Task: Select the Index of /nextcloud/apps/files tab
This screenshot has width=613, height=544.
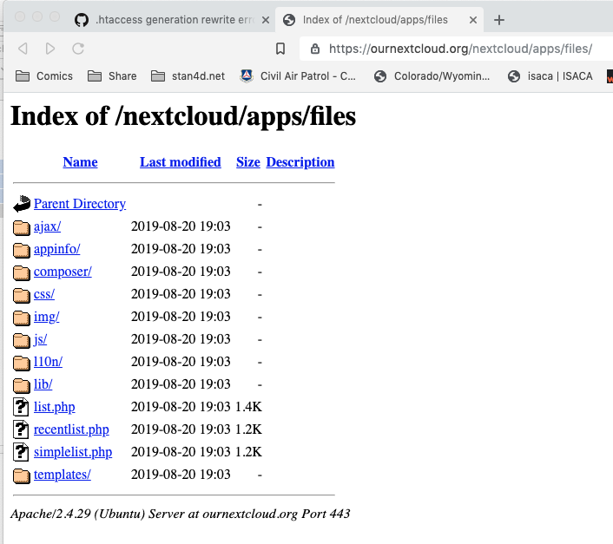Action: tap(379, 20)
